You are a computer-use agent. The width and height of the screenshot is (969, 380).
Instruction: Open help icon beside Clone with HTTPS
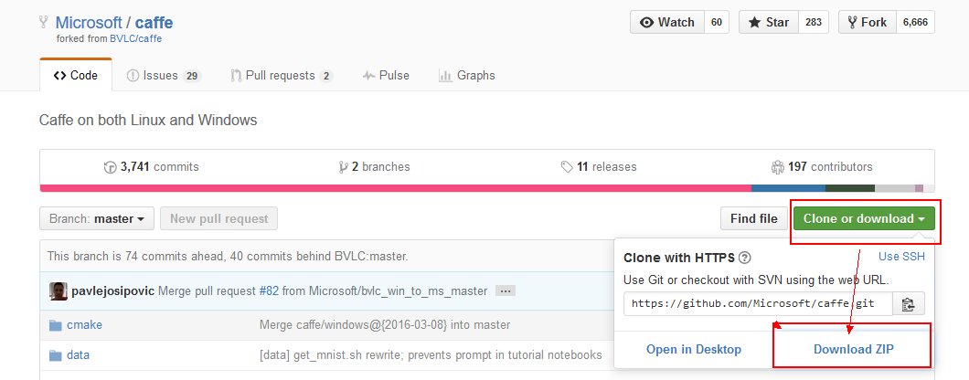(x=745, y=258)
